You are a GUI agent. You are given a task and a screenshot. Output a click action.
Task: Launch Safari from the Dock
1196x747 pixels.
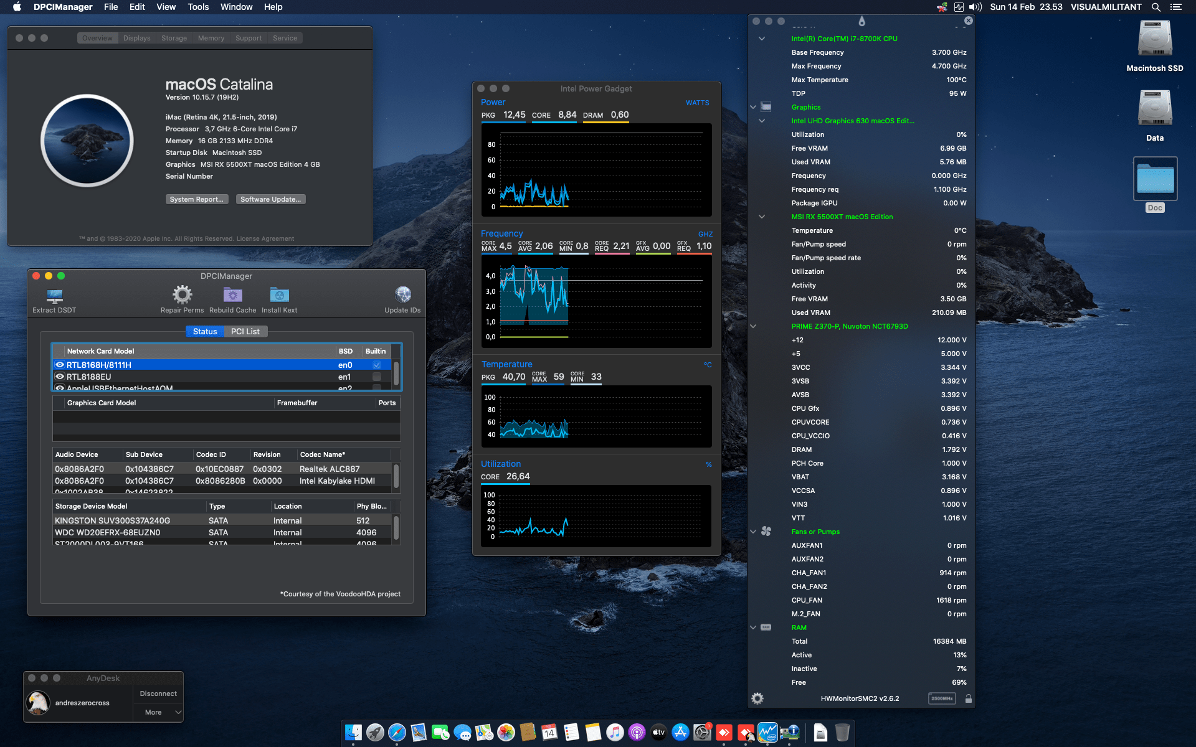click(397, 733)
